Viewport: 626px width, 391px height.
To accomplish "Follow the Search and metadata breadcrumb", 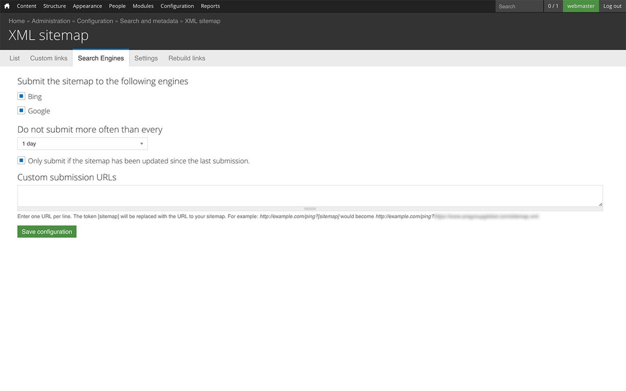I will [x=149, y=21].
